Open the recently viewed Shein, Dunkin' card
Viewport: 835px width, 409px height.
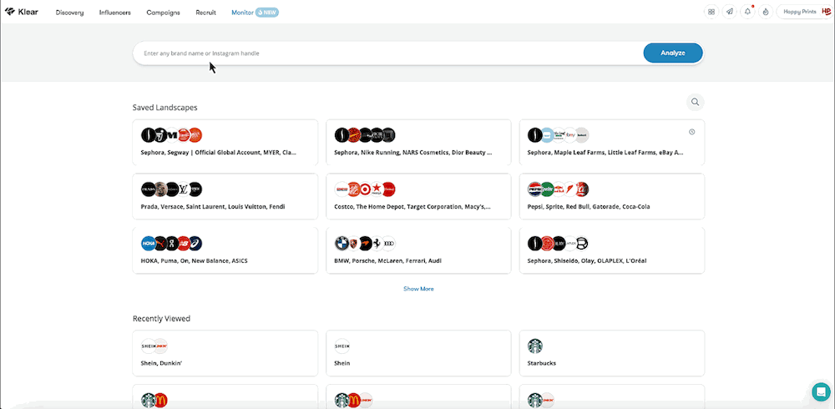click(225, 353)
